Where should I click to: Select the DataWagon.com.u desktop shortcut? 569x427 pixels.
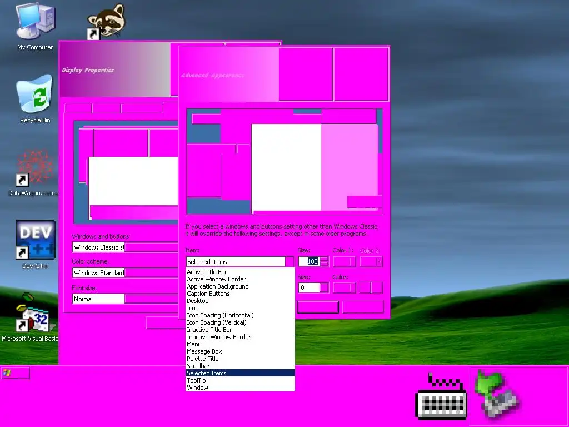pos(33,173)
